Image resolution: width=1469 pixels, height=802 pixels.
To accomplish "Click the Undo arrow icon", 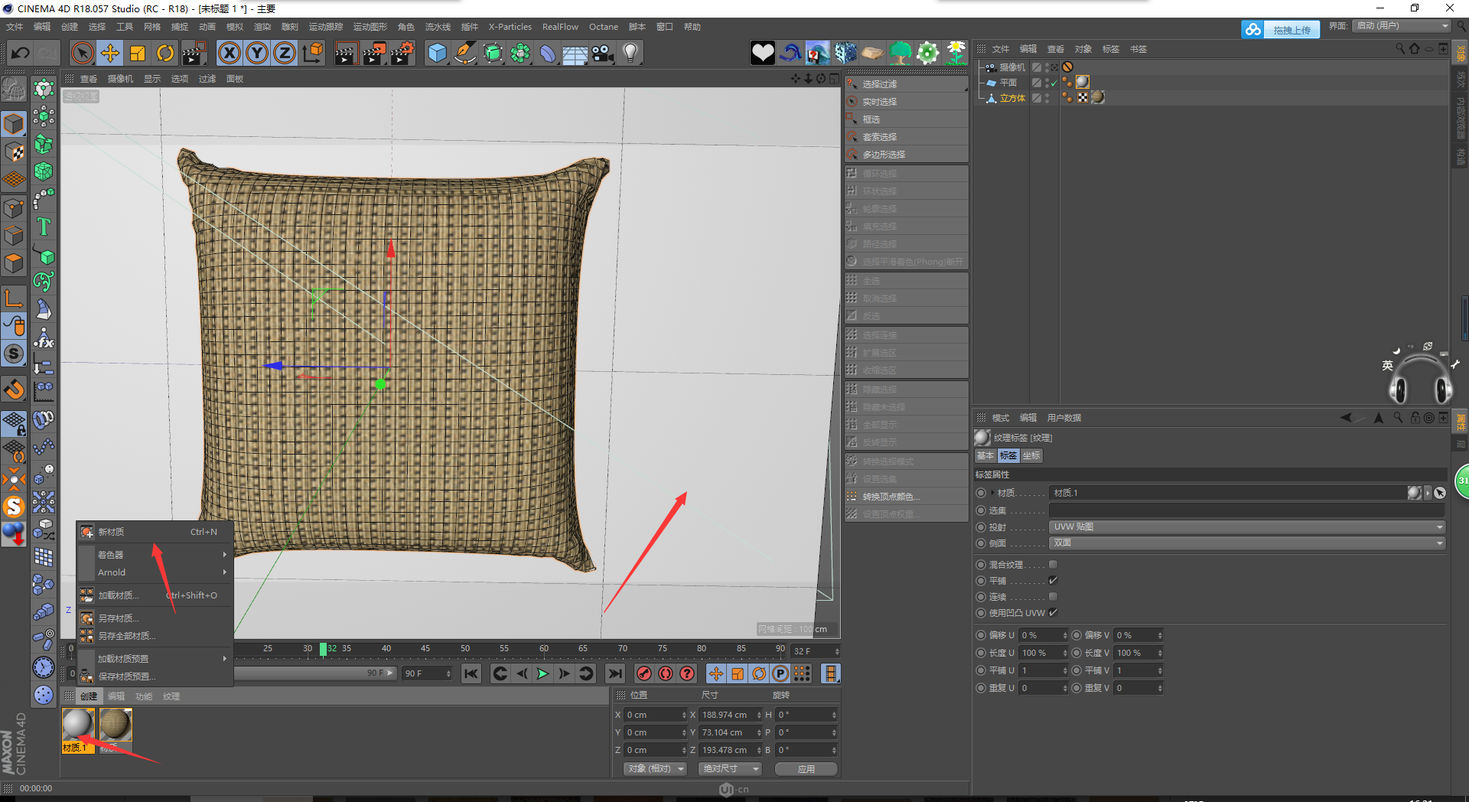I will coord(21,54).
